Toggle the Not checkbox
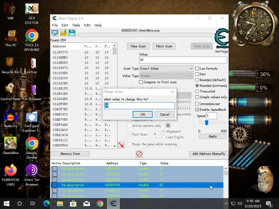 (x=197, y=74)
